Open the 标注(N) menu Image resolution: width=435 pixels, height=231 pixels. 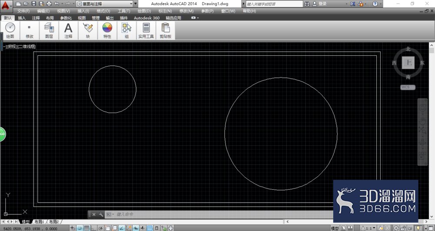pos(165,11)
